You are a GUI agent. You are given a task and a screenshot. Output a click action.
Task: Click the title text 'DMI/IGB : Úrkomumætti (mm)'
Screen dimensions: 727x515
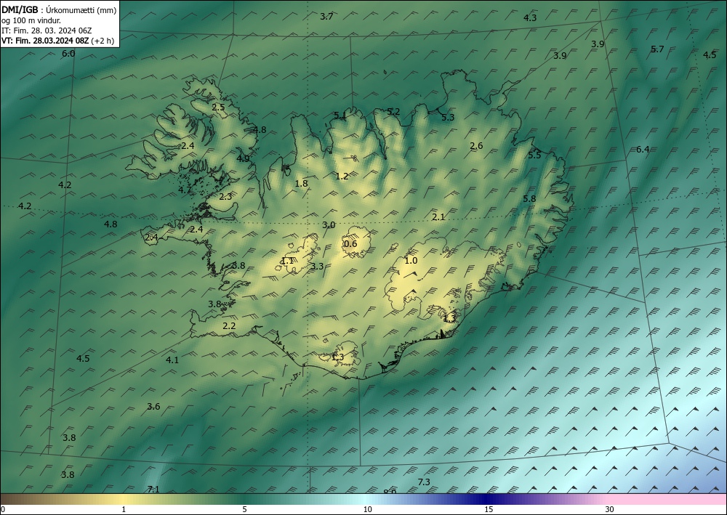[x=59, y=9]
